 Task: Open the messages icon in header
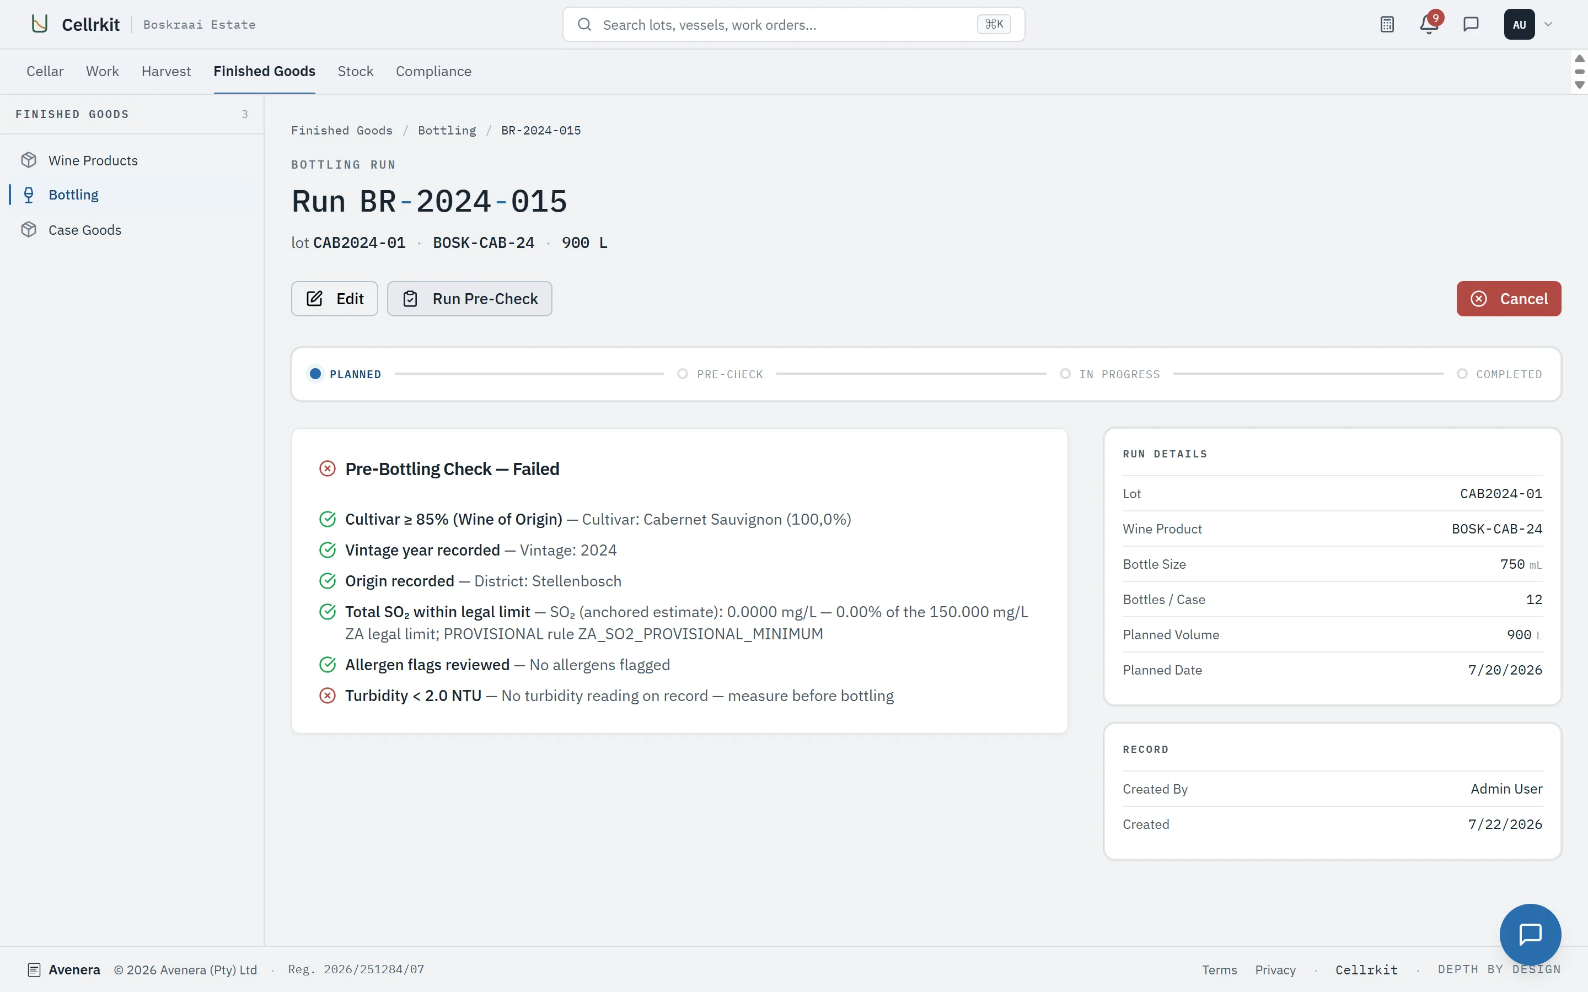(x=1471, y=24)
